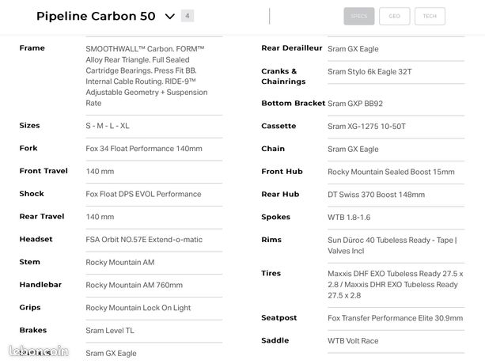Select the 'Rims' label
The height and width of the screenshot is (364, 485).
(271, 240)
